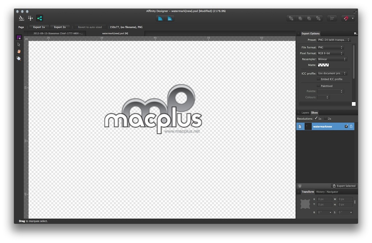The height and width of the screenshot is (243, 372).
Task: Select the Slice Selection arrow tool
Action: [x=19, y=45]
